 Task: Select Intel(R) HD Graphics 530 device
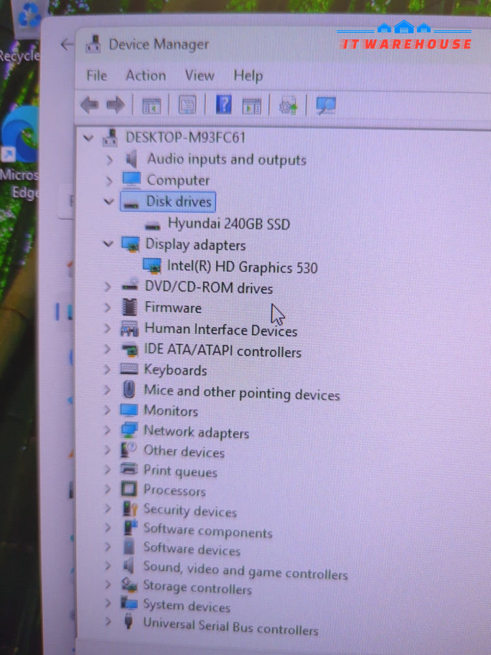242,267
